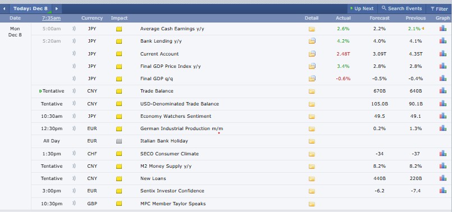Open detail folder for Final GDP Price Index
452x212 pixels.
click(312, 66)
